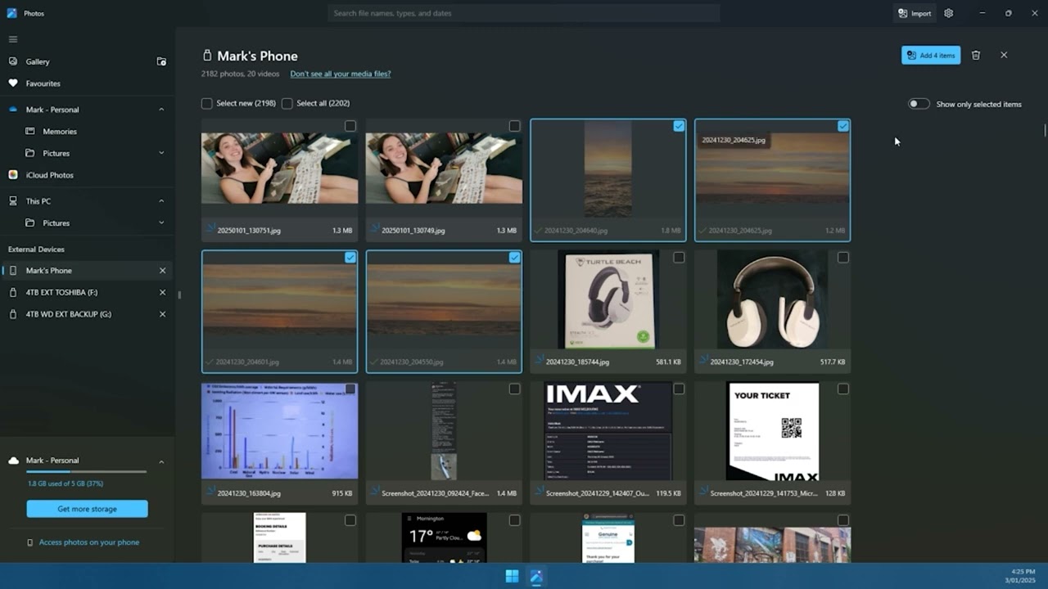Viewport: 1048px width, 589px height.
Task: Uncheck the 20241230_204640.jpg selection box
Action: tap(679, 126)
